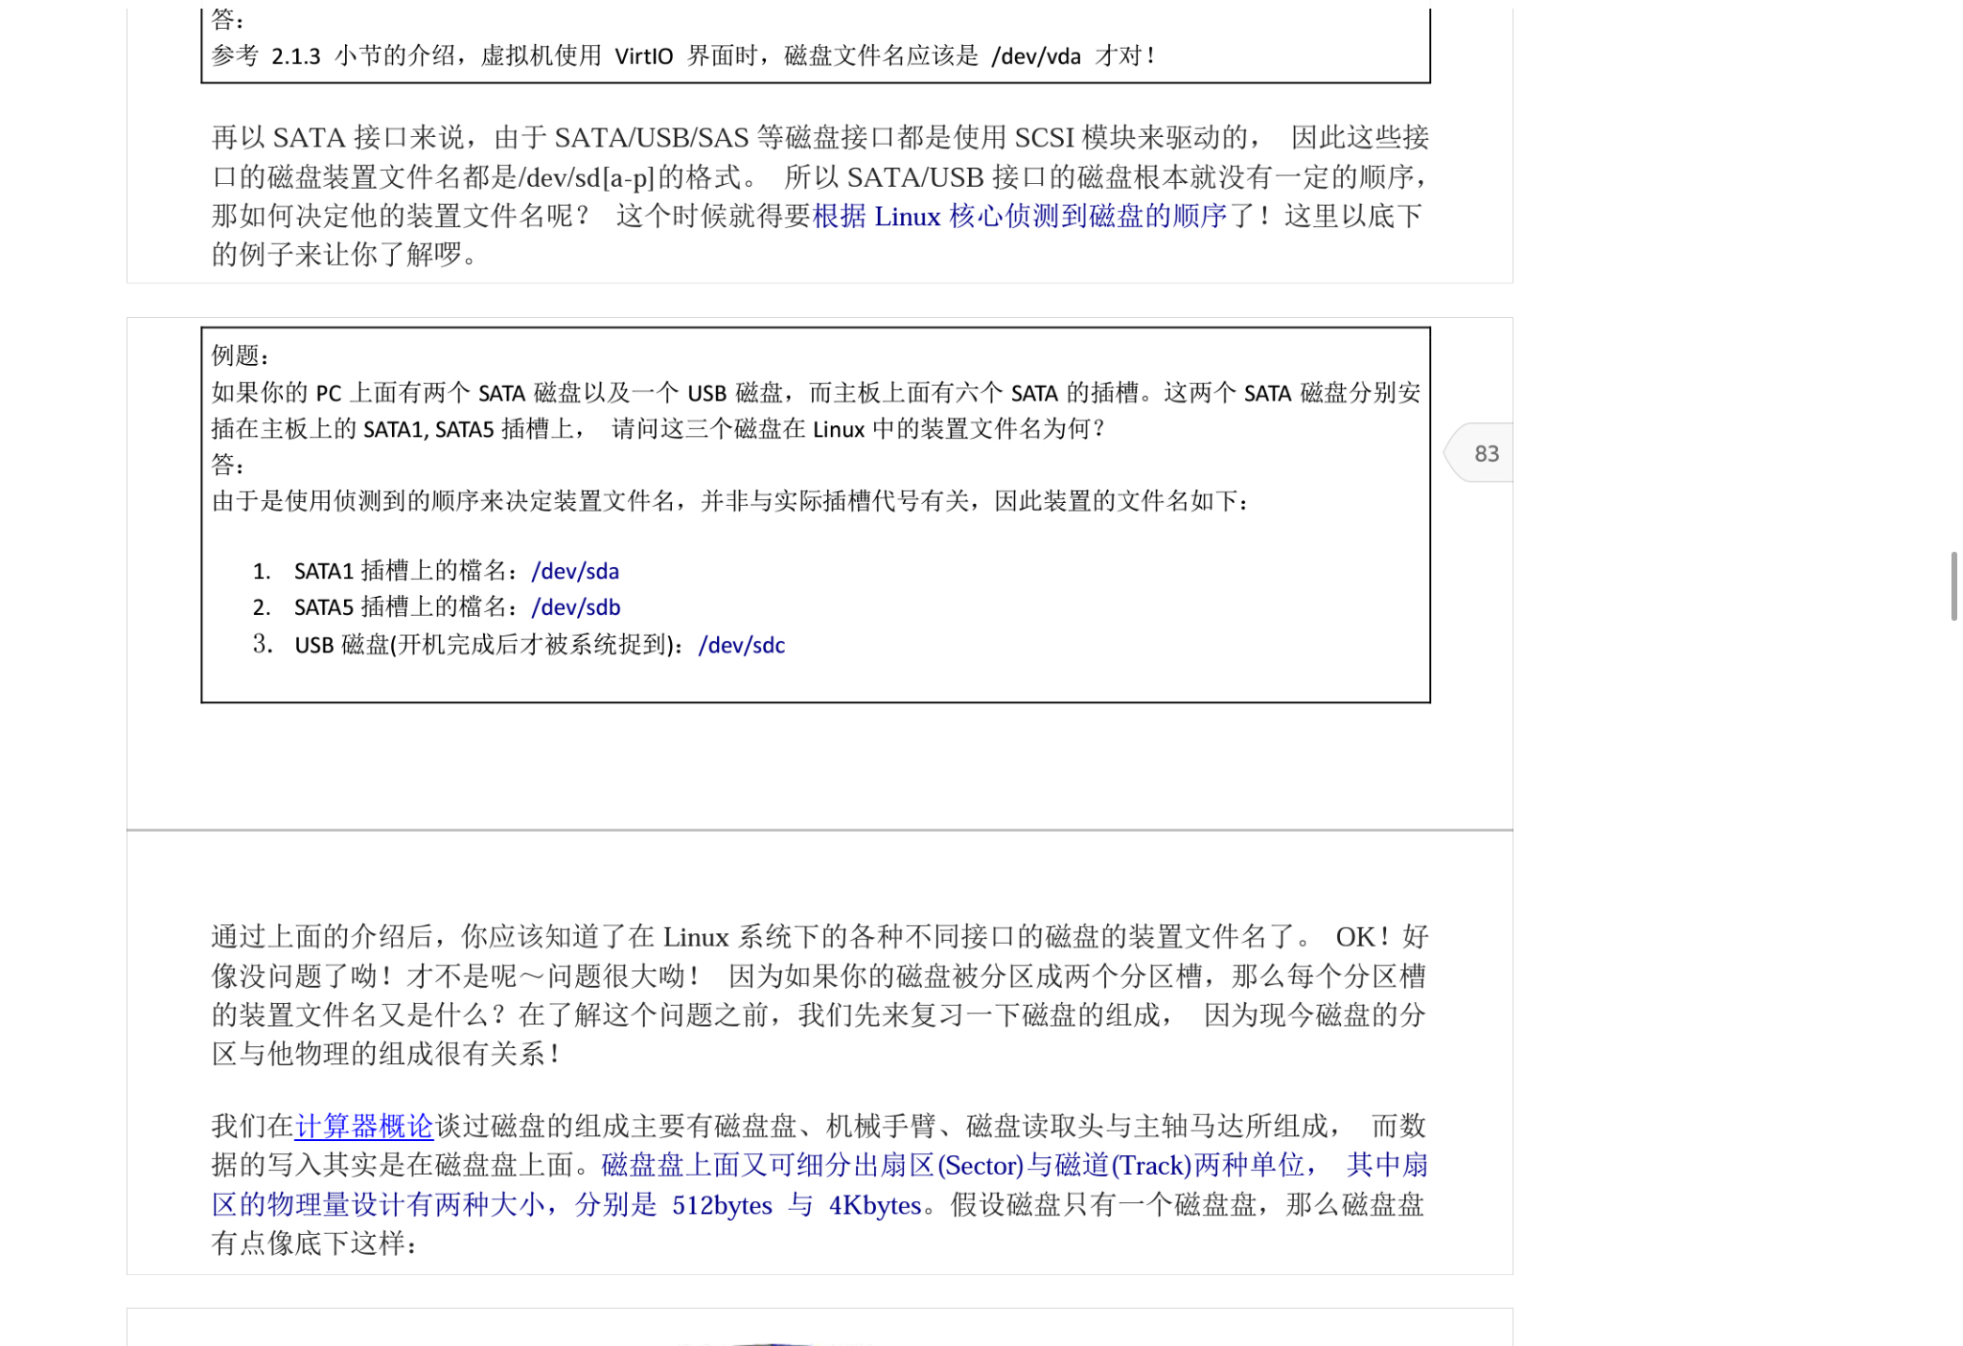The height and width of the screenshot is (1346, 1963).
Task: Click the blue /dev/sdc text
Action: (741, 646)
